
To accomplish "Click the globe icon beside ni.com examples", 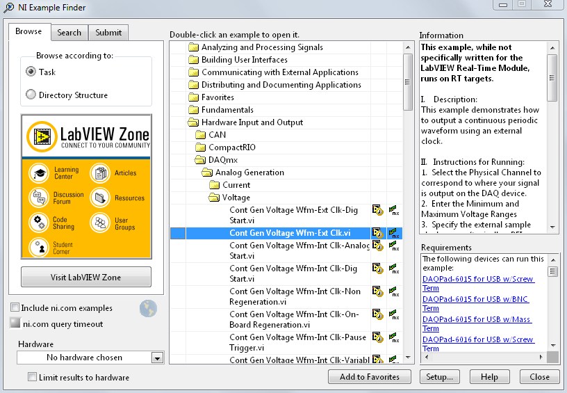I will click(x=147, y=307).
